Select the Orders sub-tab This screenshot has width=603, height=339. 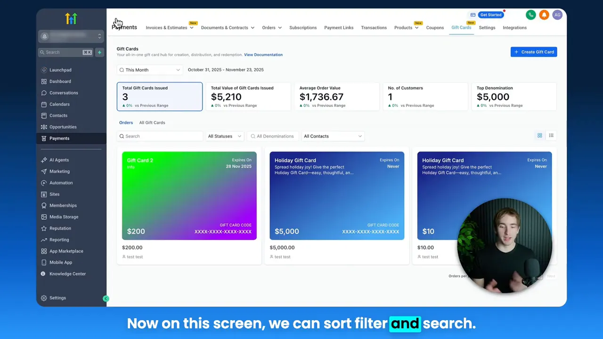[126, 122]
